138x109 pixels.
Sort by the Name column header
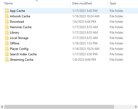(x=9, y=3)
